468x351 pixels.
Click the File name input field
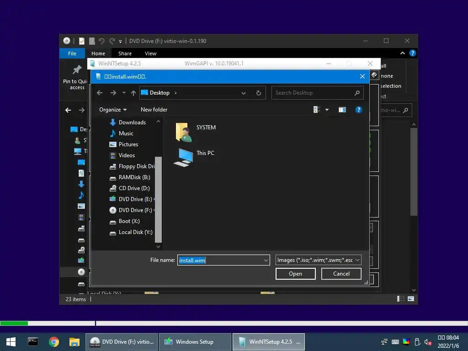220,260
